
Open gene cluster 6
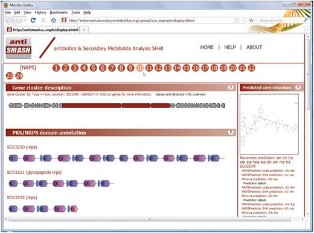103,68
